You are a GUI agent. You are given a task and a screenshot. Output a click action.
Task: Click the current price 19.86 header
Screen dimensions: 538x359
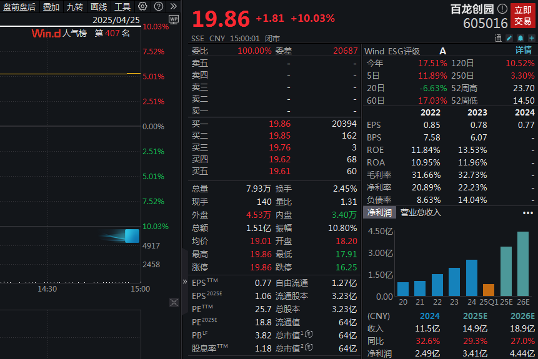point(221,19)
